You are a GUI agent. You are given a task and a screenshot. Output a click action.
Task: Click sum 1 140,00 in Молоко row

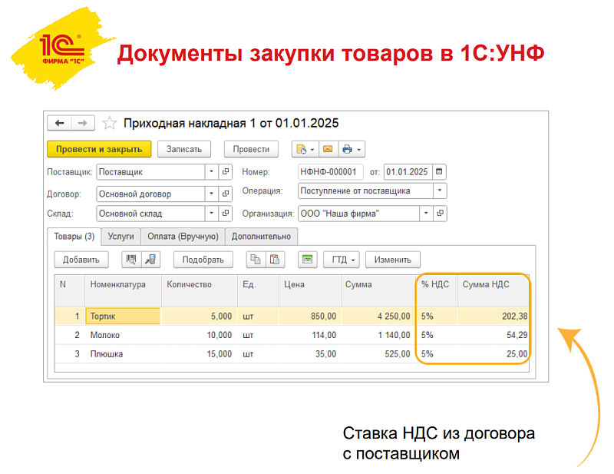(x=378, y=335)
